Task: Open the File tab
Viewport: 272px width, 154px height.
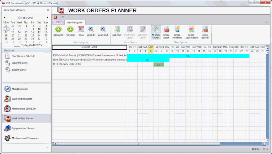Action: tap(58, 22)
